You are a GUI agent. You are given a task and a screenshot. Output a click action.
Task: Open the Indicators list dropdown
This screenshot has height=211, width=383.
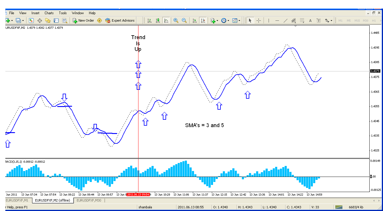coord(214,20)
